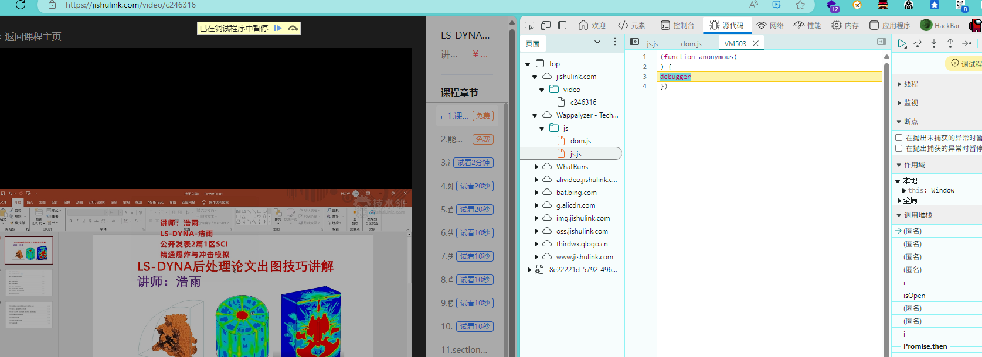Add page to favorites with star icon
The height and width of the screenshot is (357, 982).
point(800,5)
